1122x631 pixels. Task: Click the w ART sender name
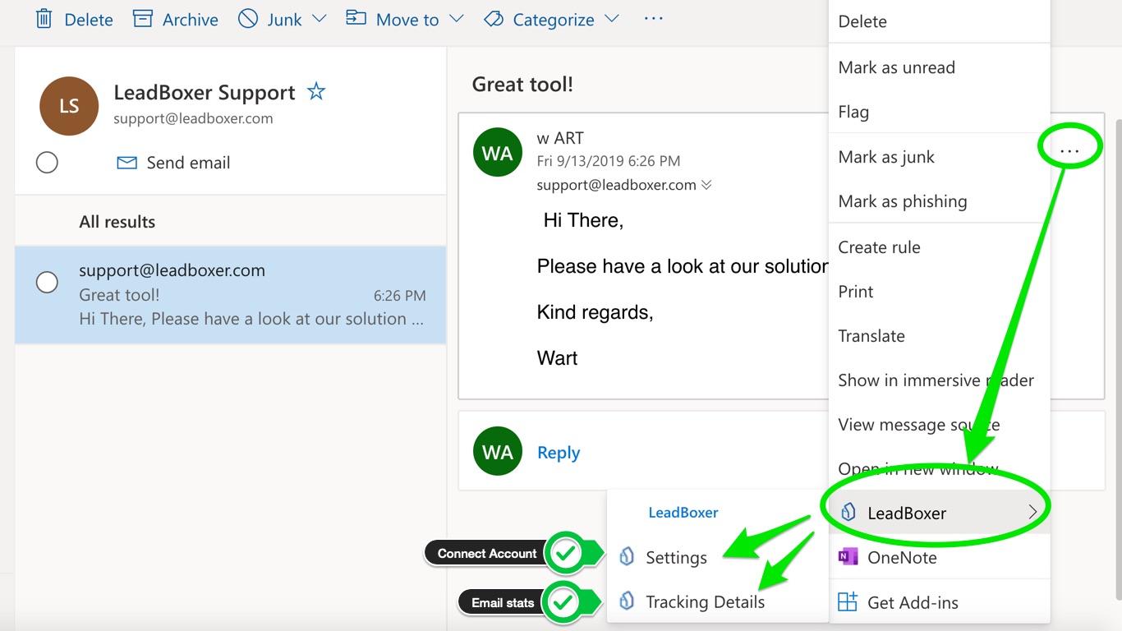click(x=560, y=138)
